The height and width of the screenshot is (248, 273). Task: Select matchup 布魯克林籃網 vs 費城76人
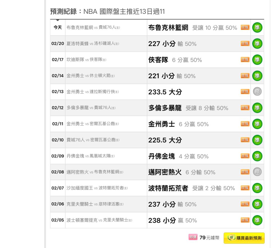pyautogui.click(x=93, y=28)
